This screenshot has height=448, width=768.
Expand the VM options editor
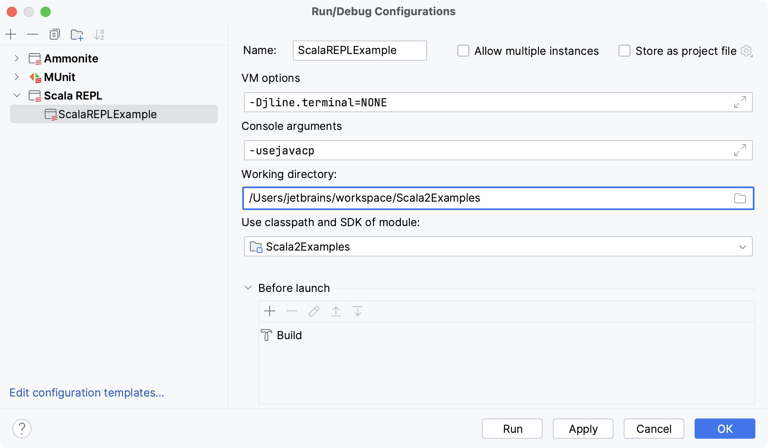740,103
